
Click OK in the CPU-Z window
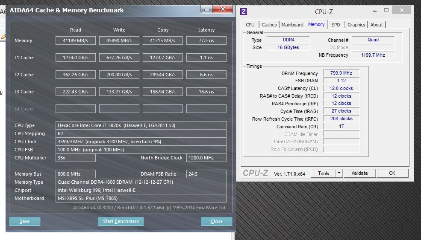click(392, 173)
